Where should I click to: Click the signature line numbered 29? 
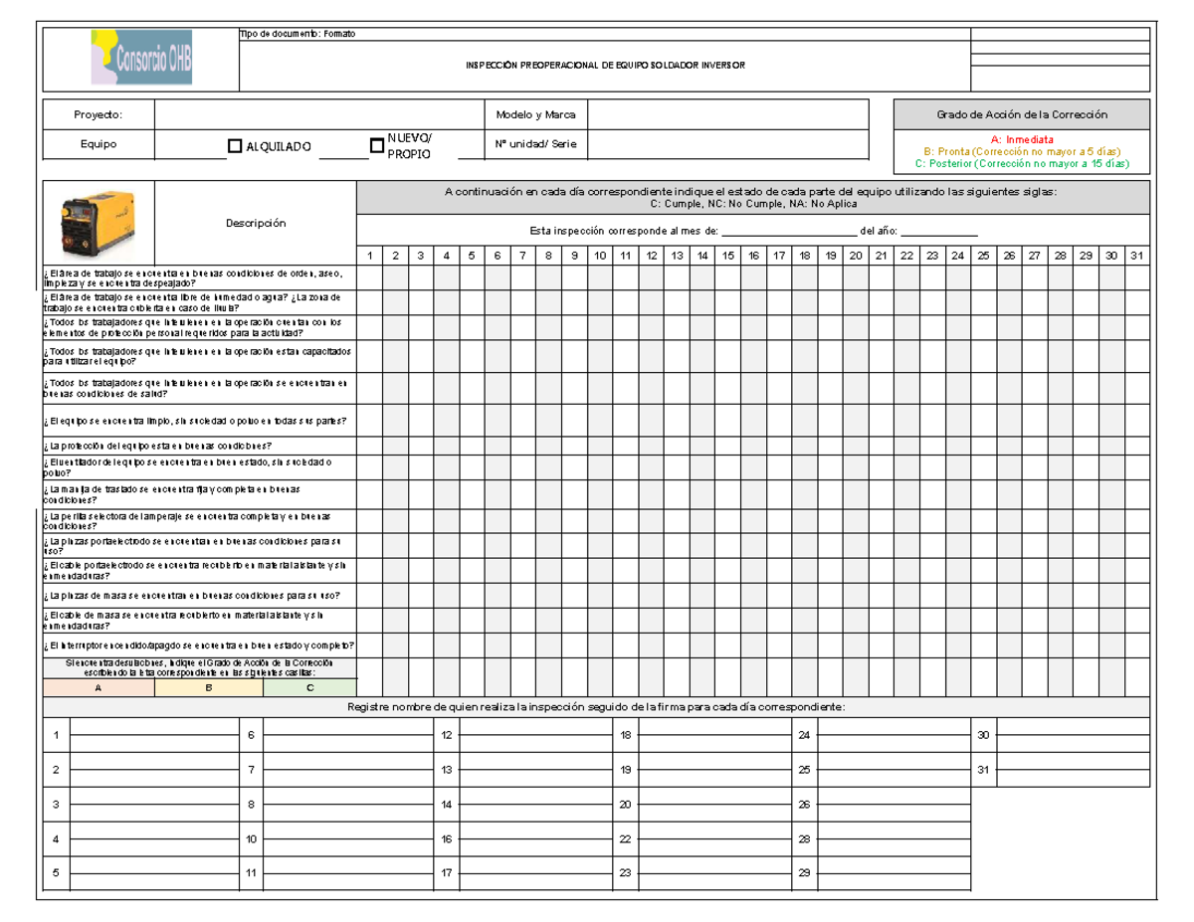[x=893, y=873]
